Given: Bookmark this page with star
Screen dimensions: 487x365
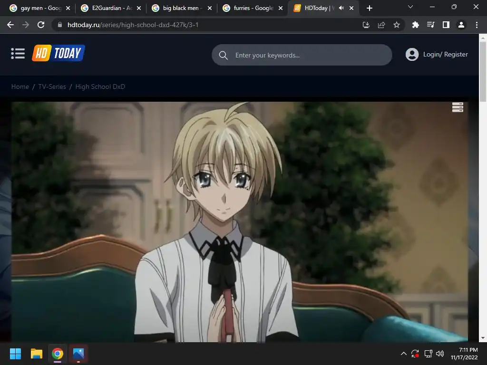Looking at the screenshot, I should click(x=397, y=25).
